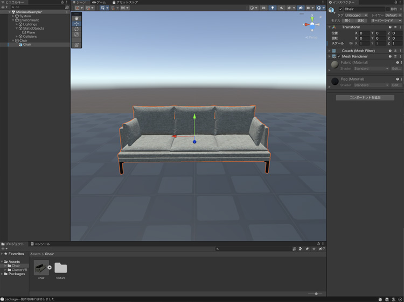The image size is (404, 302).
Task: Toggle Mesh Renderer enabled checkbox
Action: pos(339,56)
